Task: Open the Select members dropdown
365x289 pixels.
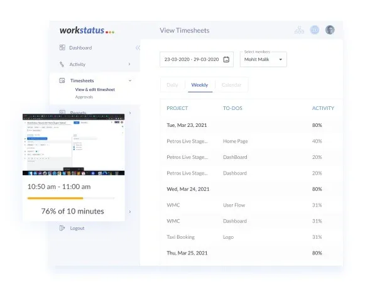Action: tap(263, 60)
